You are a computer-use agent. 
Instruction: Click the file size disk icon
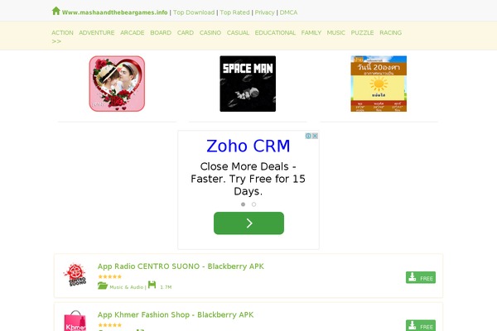(152, 285)
